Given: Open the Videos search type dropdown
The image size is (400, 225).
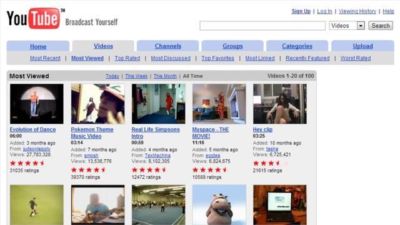Looking at the screenshot, I should 347,26.
